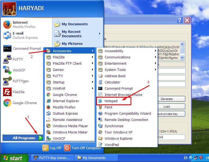This screenshot has height=162, width=209.
Task: Click the Notepad icon in Accessories menu
Action: [x=100, y=101]
